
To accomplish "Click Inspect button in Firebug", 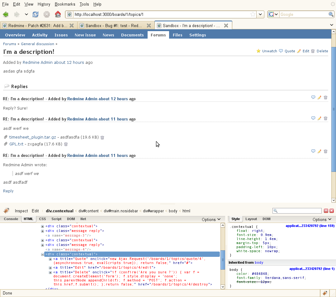I will pyautogui.click(x=21, y=211).
